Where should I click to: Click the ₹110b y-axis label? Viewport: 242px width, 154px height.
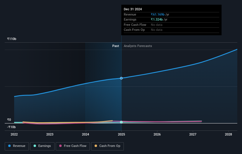[11, 39]
